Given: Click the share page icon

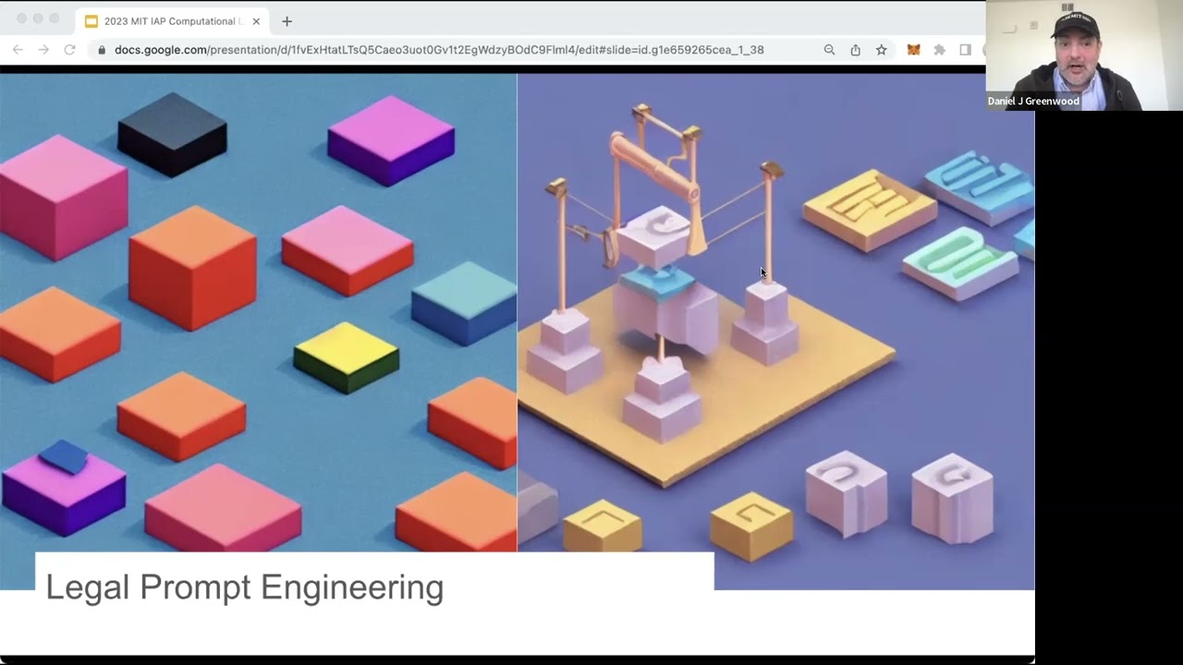Looking at the screenshot, I should 855,50.
